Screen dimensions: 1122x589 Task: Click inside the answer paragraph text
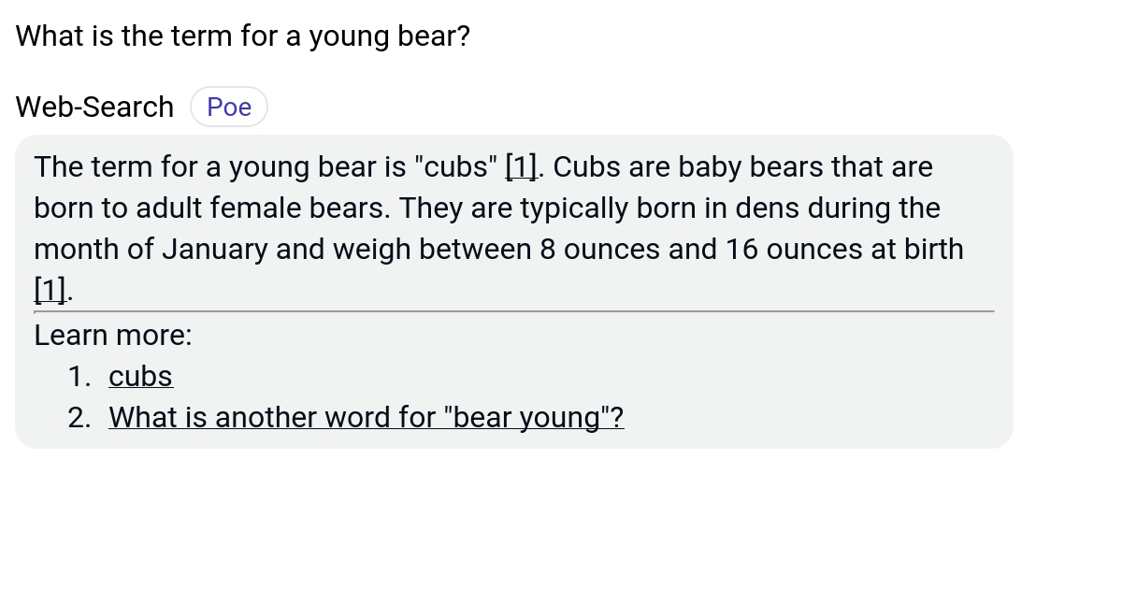[467, 208]
